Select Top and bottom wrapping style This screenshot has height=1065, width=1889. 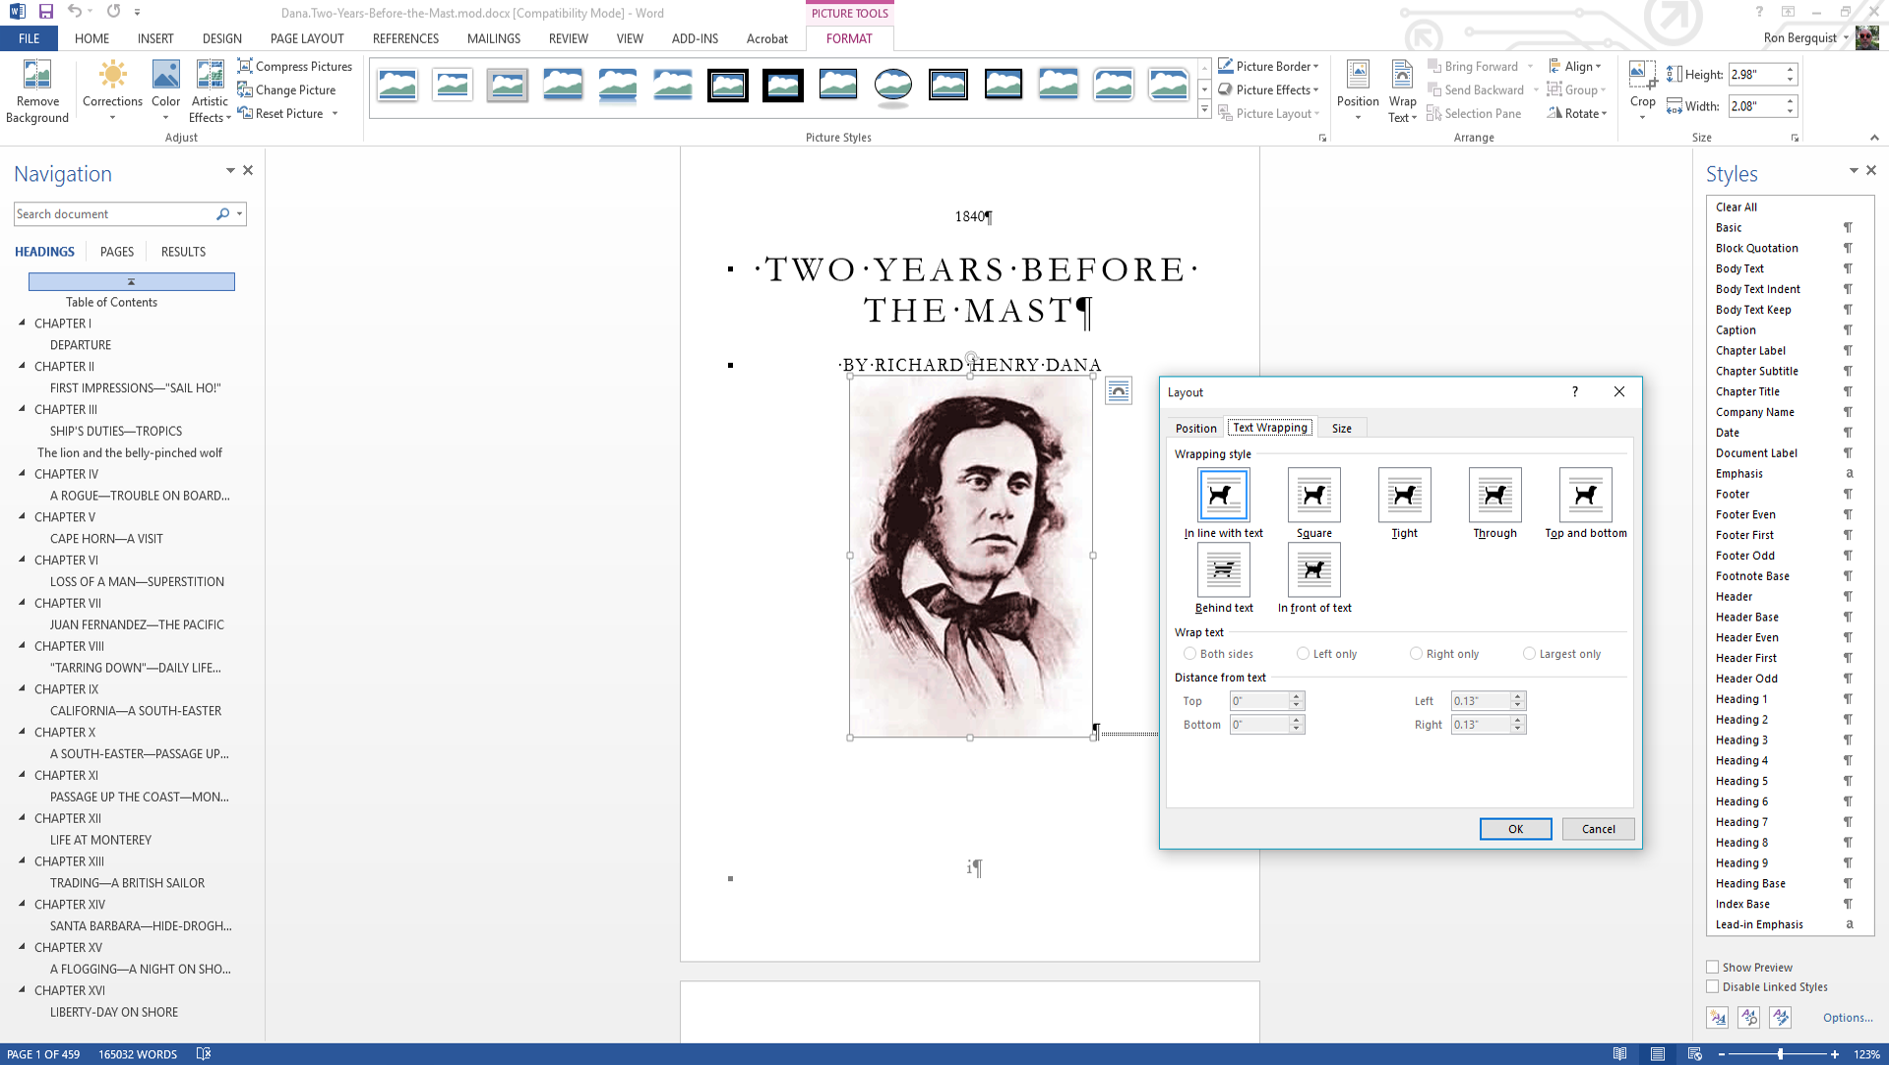(1585, 495)
